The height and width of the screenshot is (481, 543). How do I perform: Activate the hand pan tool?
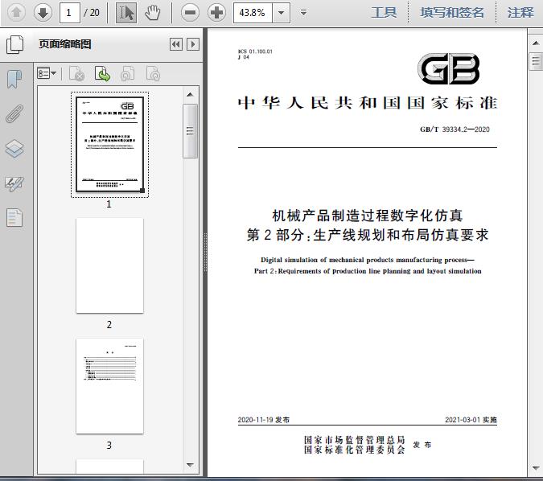point(153,12)
